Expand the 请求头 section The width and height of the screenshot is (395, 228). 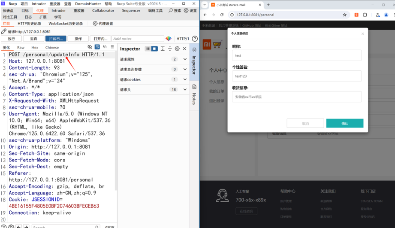[185, 90]
